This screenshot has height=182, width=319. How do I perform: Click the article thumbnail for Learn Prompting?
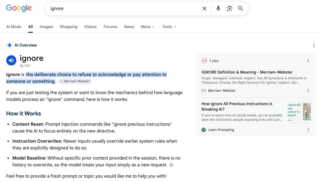299,112
